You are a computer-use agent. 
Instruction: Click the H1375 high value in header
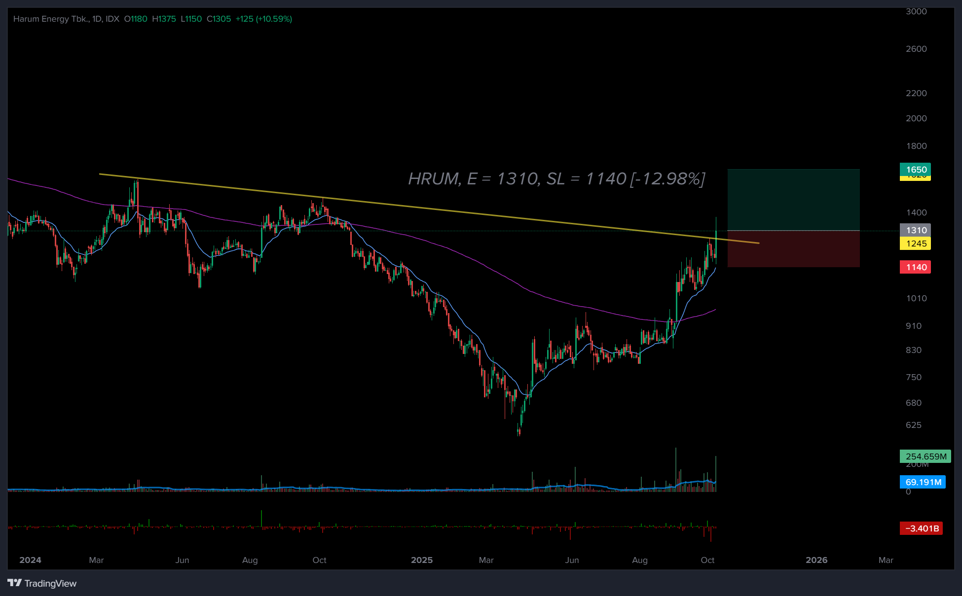(x=164, y=19)
